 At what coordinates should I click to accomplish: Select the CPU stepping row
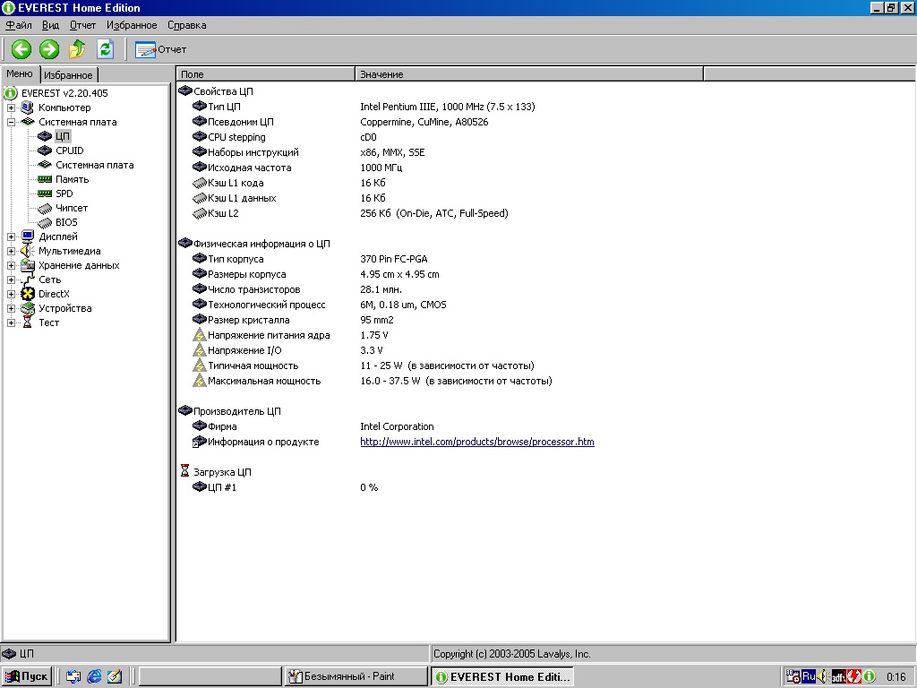point(284,137)
